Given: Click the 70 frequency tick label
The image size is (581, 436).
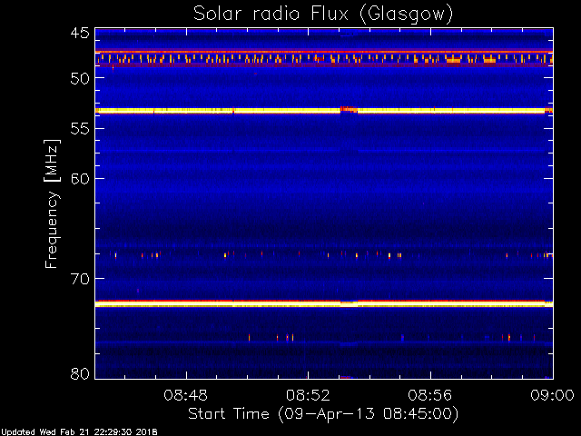Looking at the screenshot, I should click(80, 279).
